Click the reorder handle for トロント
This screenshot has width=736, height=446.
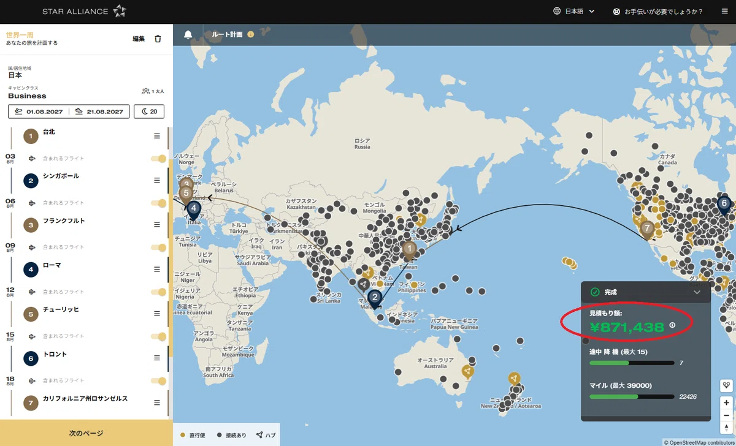[157, 358]
